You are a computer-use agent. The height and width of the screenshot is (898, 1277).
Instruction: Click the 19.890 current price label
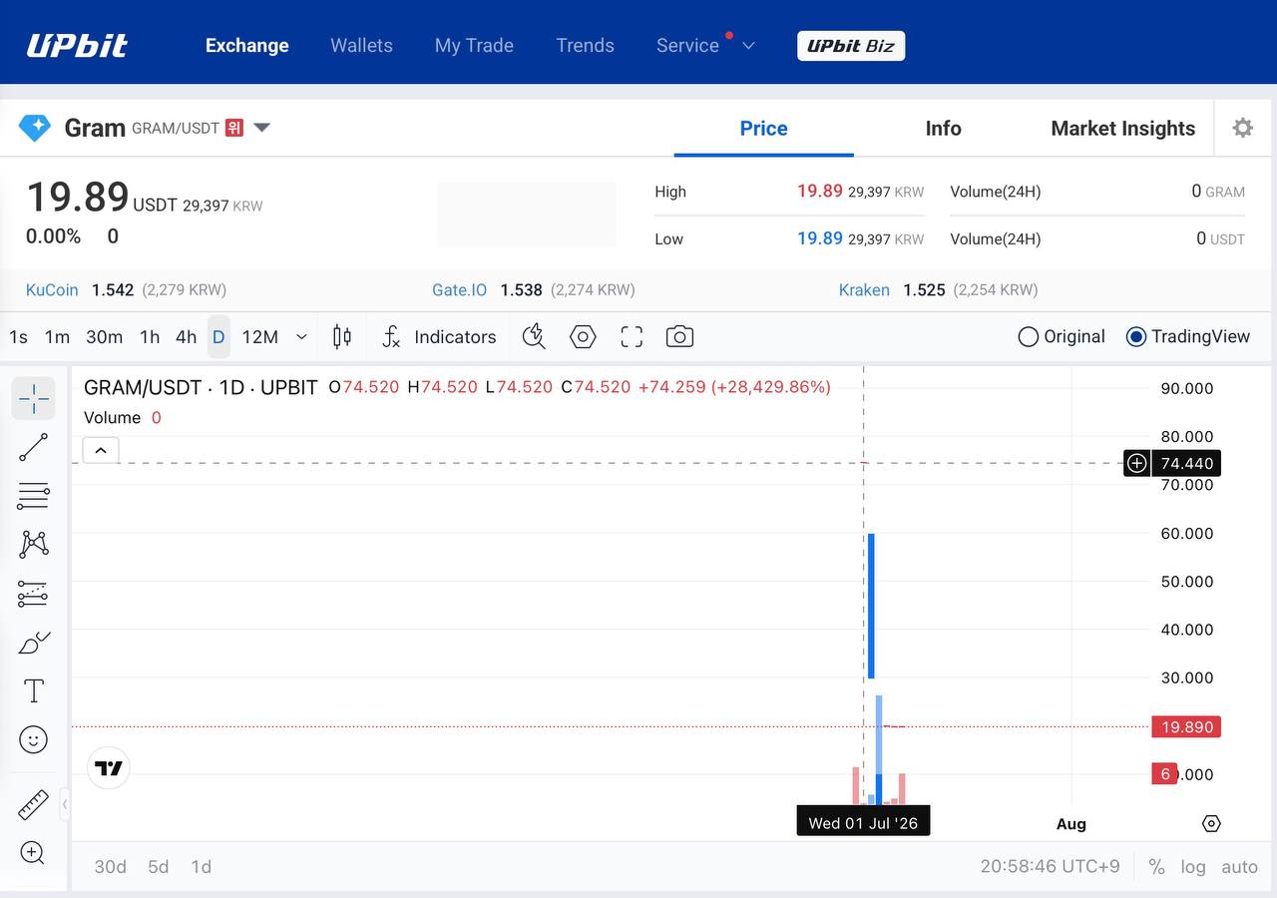1185,727
